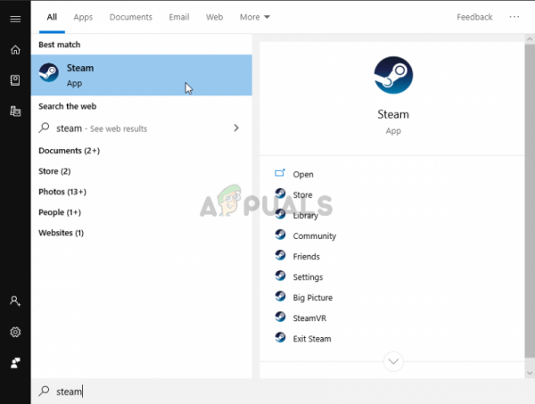The image size is (535, 404).
Task: Click the large Steam logo in preview
Action: click(393, 75)
